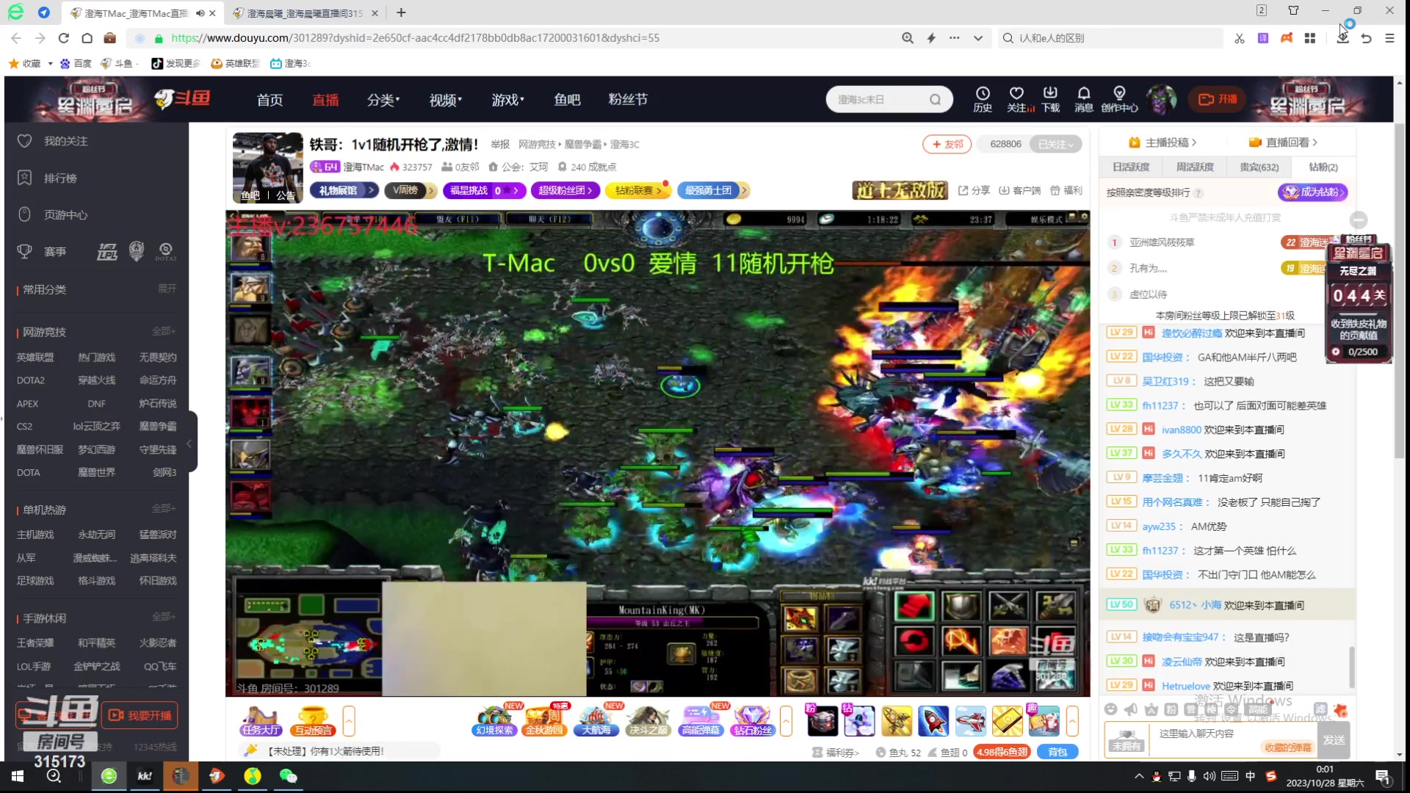Viewport: 1410px width, 793px height.
Task: Open the 主播投稿 link
Action: tap(1163, 142)
